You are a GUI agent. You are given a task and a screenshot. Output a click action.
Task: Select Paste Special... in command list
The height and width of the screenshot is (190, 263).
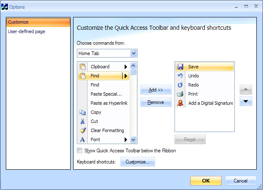[106, 94]
